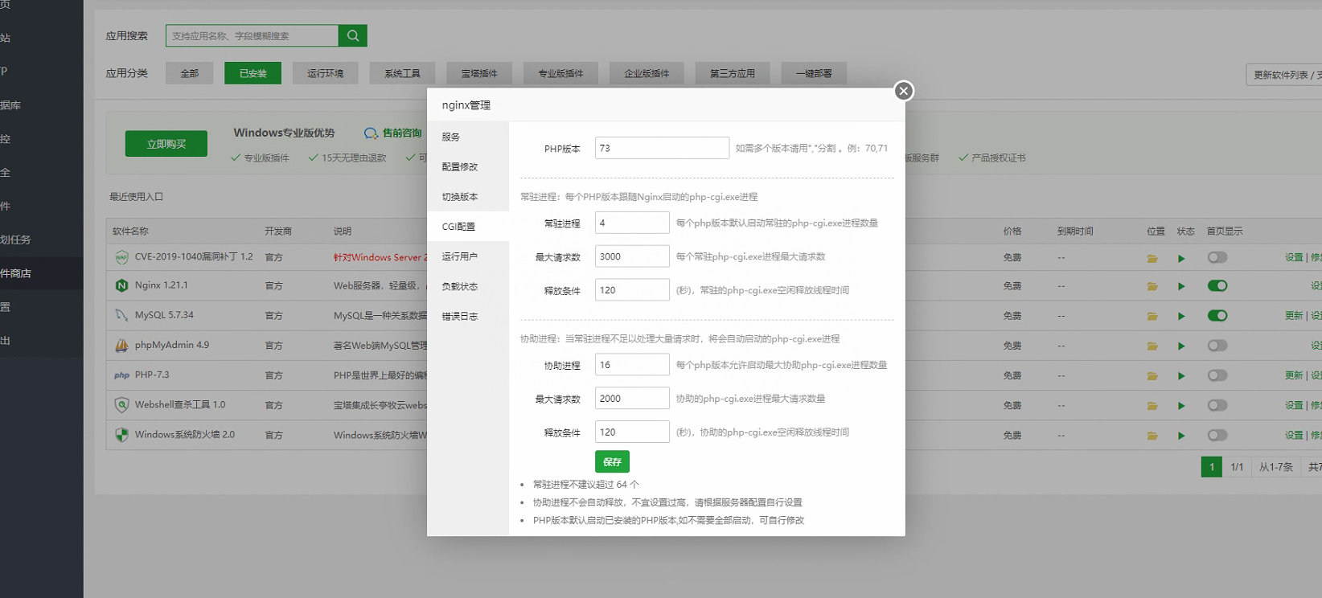Open folder location for Webshell查杀工具
The image size is (1322, 598).
coord(1152,406)
